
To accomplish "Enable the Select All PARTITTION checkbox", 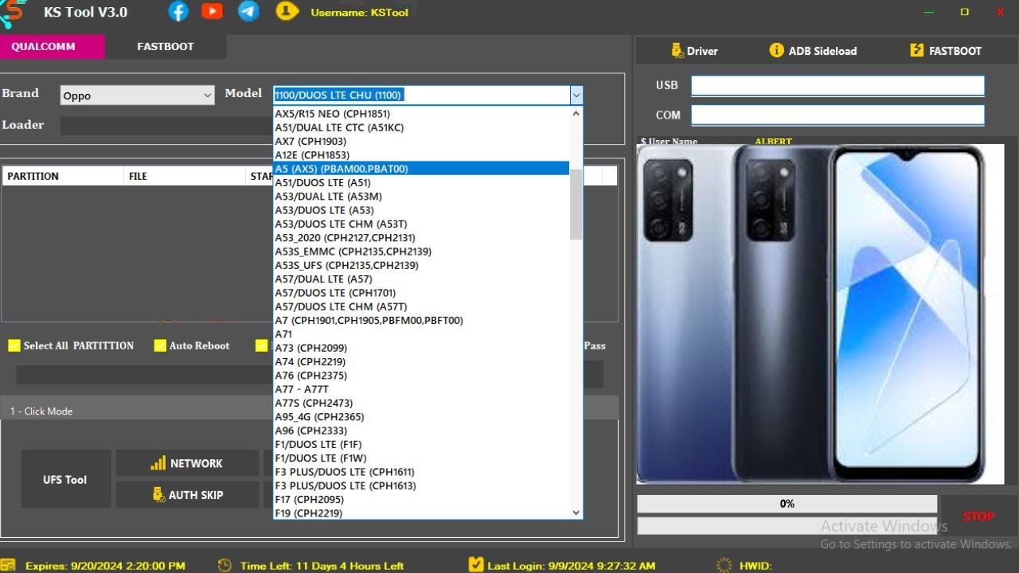I will coord(14,345).
